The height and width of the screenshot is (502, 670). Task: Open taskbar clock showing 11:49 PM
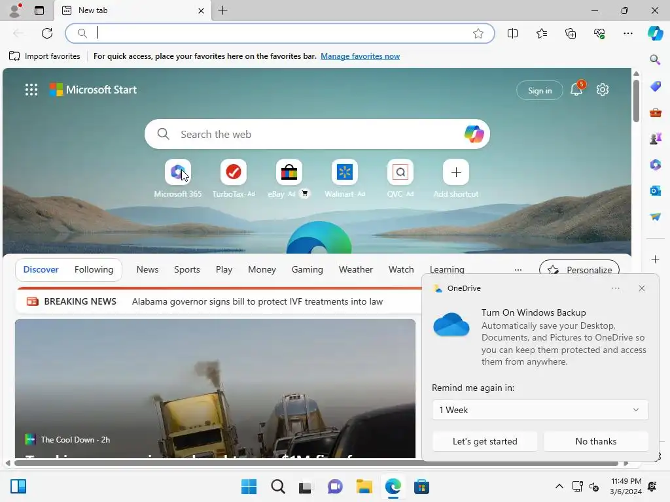[x=626, y=486]
